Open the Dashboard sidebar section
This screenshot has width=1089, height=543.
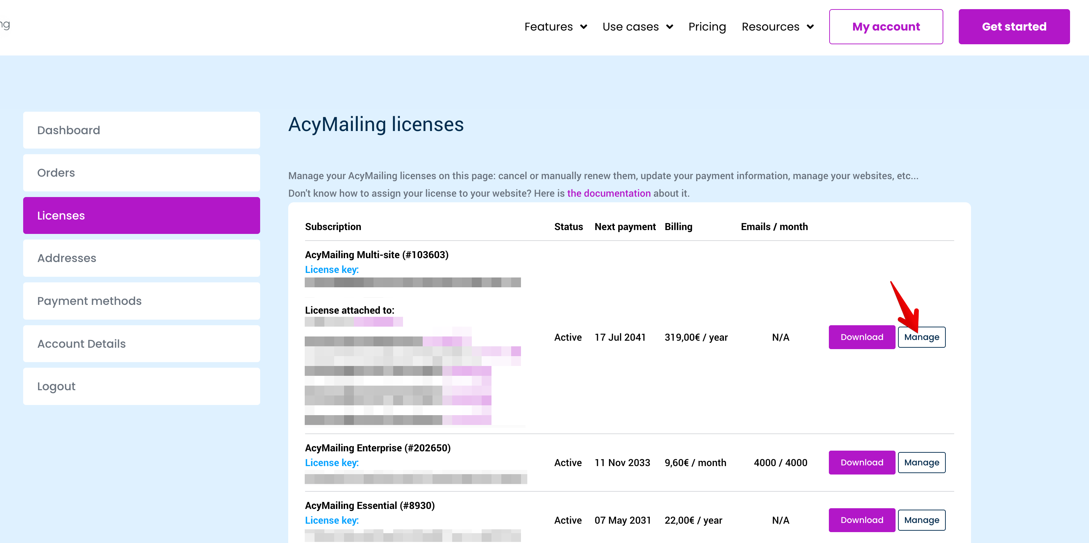[x=141, y=130]
